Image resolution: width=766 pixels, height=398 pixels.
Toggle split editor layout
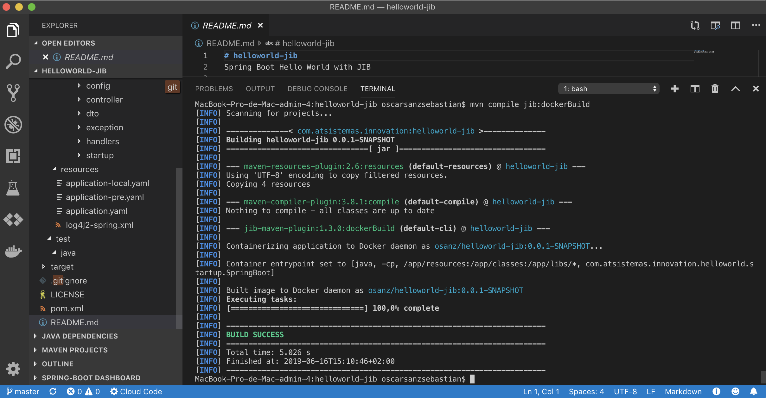click(735, 25)
